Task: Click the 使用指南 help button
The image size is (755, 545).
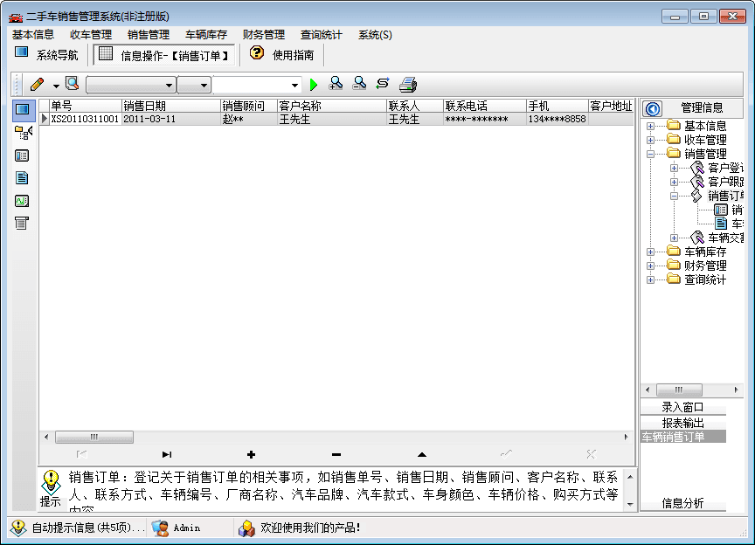Action: (x=282, y=54)
